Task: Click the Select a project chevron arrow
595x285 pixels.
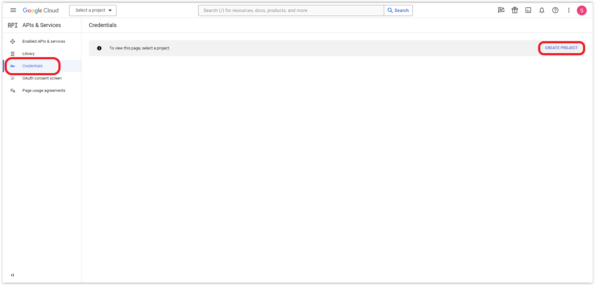Action: pos(110,10)
